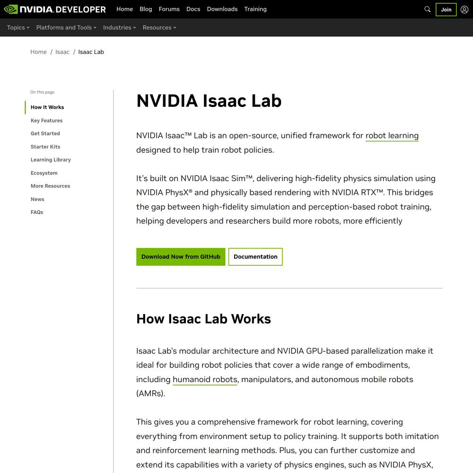
Task: Click the NVIDIA Developer logo
Action: point(54,9)
